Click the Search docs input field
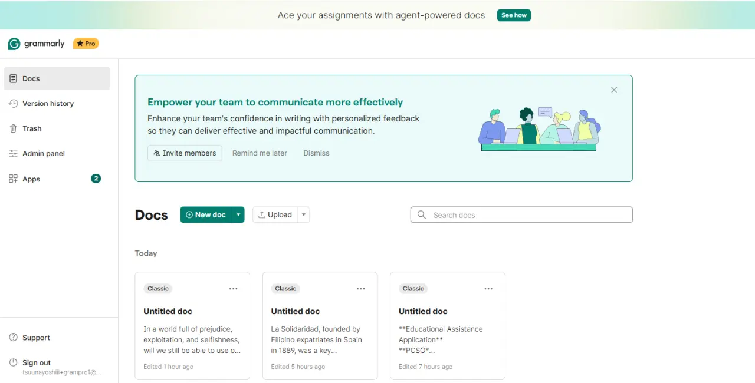This screenshot has width=755, height=383. click(521, 215)
